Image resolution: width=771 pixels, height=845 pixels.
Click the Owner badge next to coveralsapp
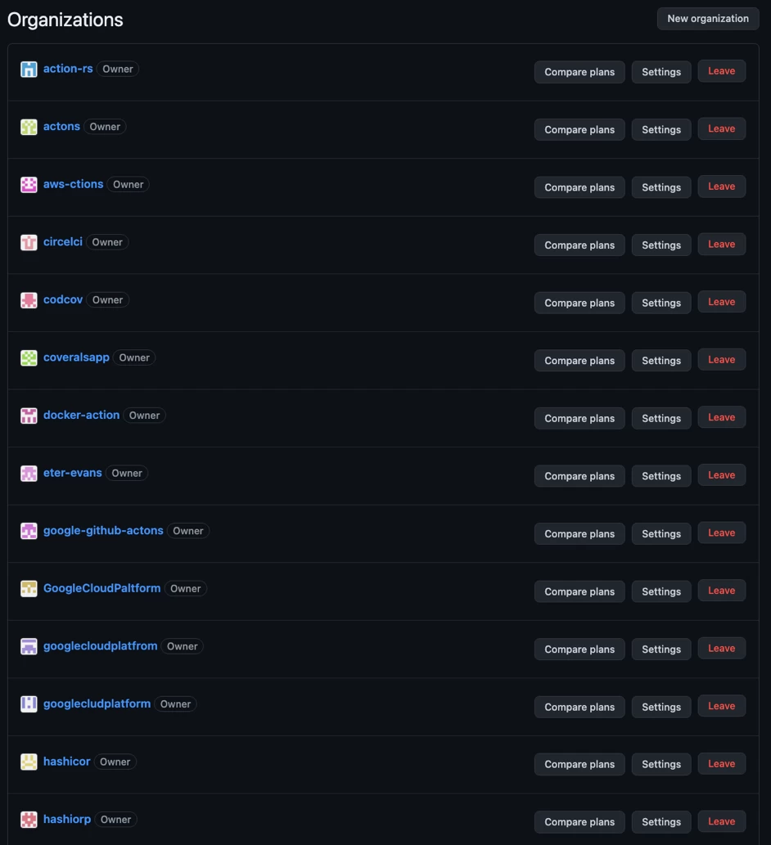tap(134, 357)
